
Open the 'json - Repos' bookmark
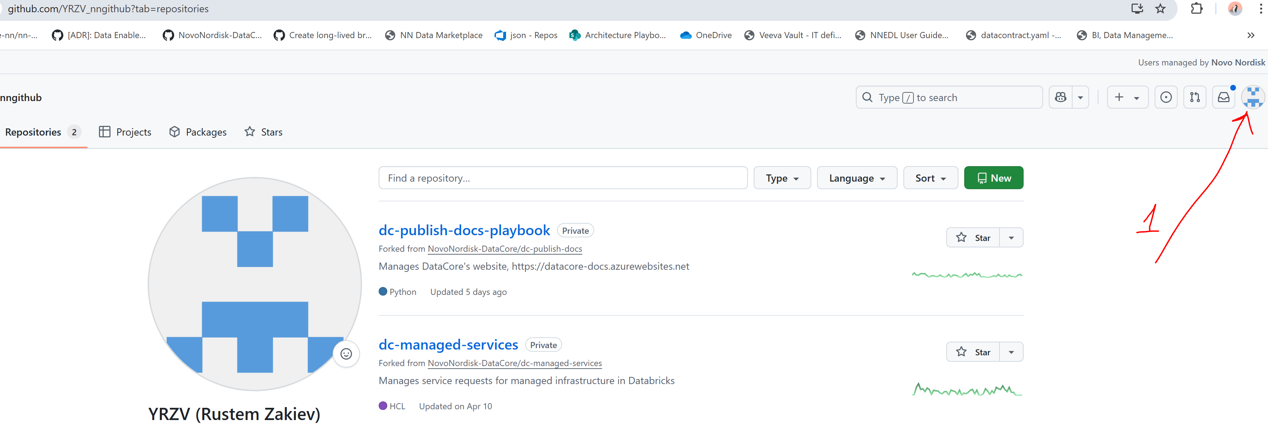(526, 35)
